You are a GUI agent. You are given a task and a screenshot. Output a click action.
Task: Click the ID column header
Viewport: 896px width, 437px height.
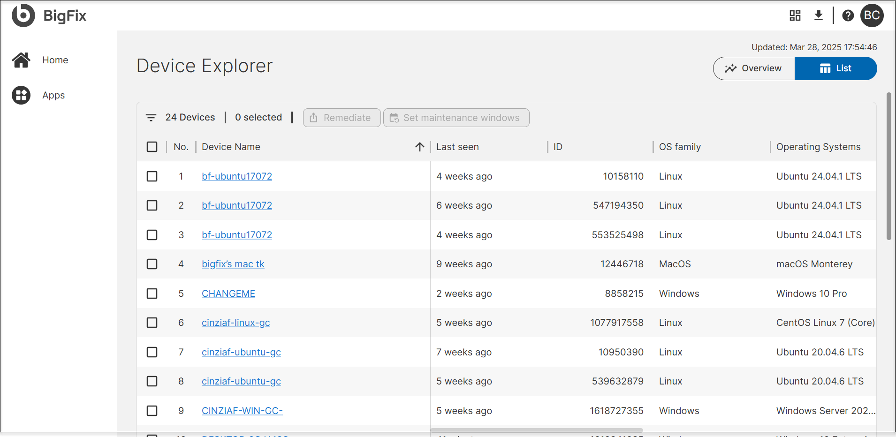point(558,147)
